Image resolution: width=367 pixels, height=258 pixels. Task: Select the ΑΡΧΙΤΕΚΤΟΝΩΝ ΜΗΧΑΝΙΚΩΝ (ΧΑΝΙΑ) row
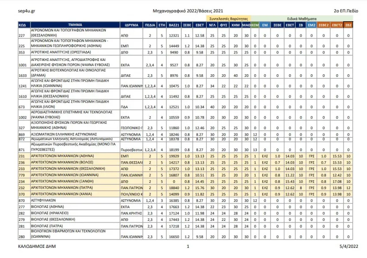185,194
